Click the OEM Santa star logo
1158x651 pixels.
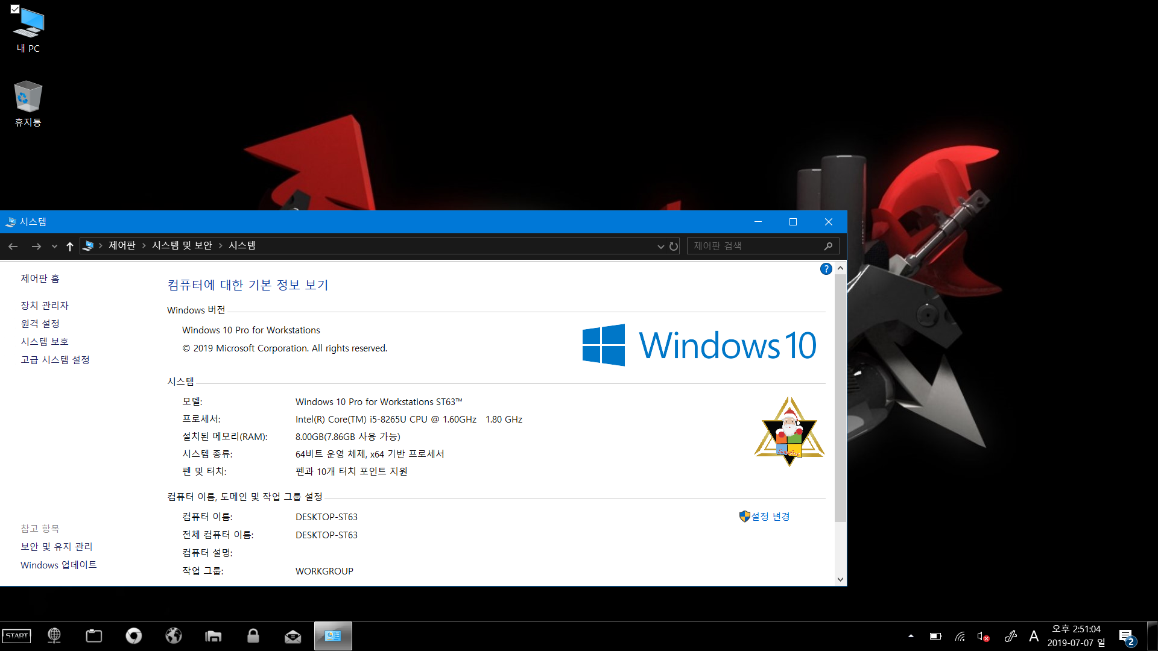coord(789,432)
